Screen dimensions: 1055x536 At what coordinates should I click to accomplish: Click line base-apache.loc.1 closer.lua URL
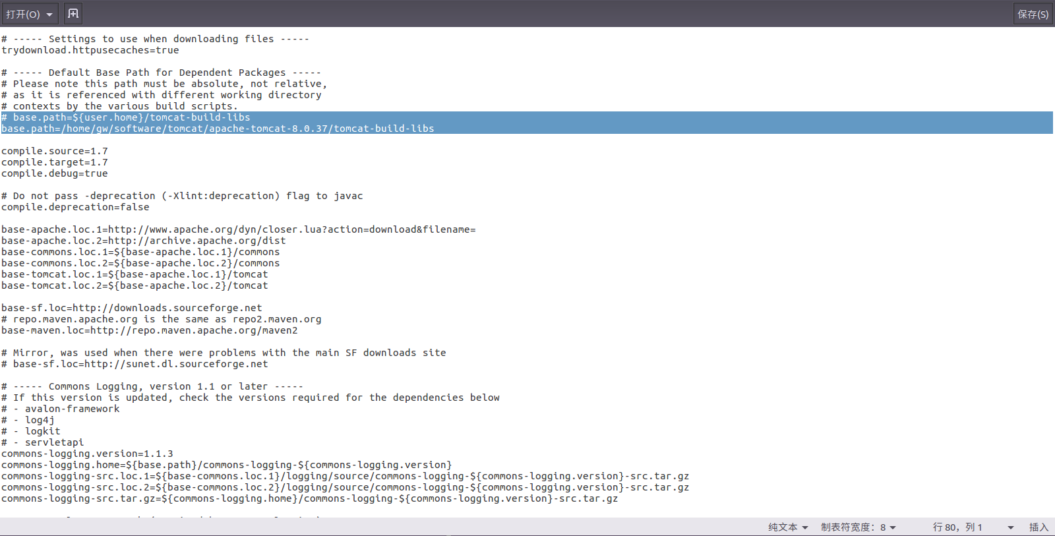coord(239,229)
